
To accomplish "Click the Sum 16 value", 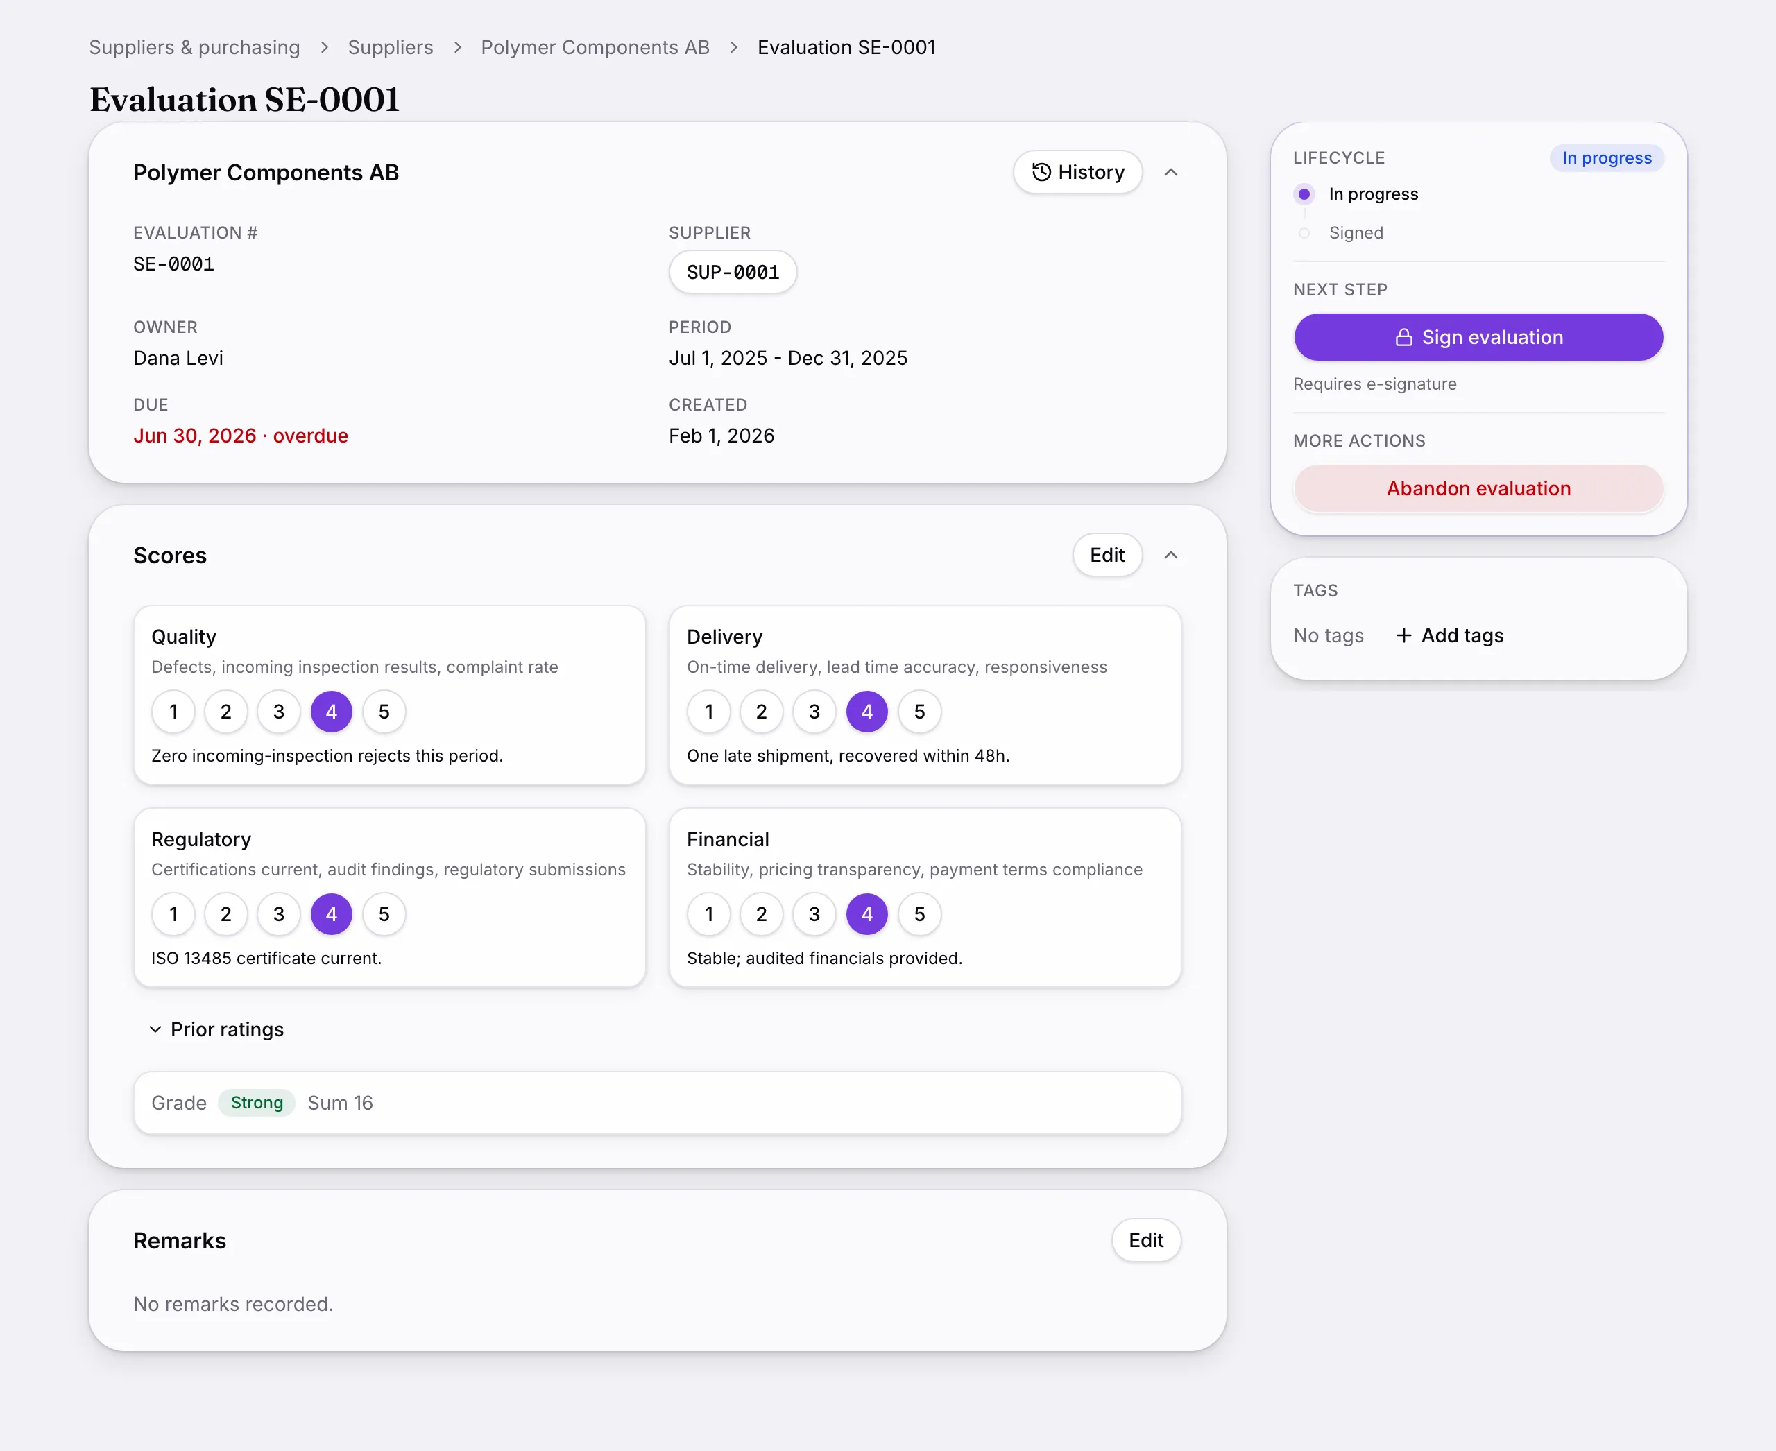I will click(341, 1102).
